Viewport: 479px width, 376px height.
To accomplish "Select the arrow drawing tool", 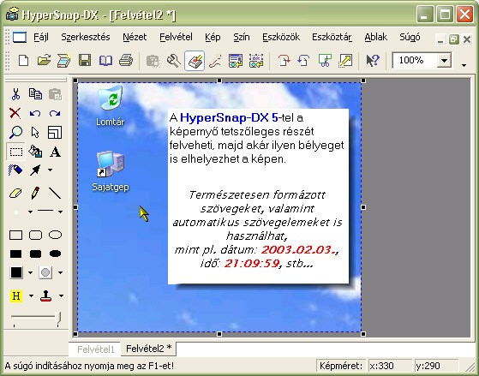I will 35,170.
